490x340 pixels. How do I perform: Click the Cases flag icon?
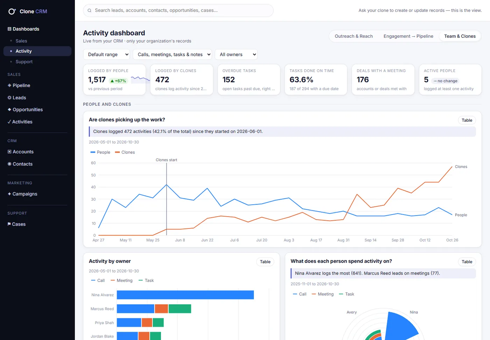pos(9,224)
